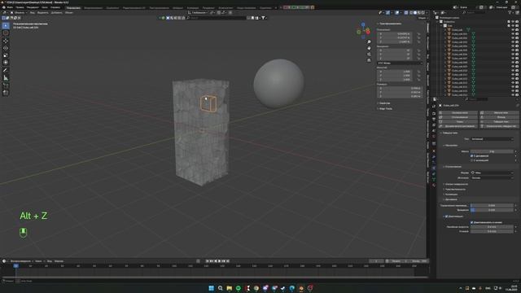Select the Annotate pencil tool
521x293 pixels.
coord(6,71)
